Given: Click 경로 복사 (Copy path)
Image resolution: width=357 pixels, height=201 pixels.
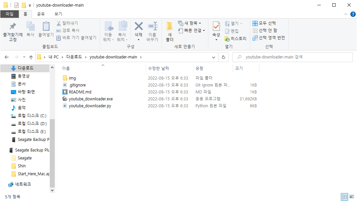Looking at the screenshot, I should (68, 31).
